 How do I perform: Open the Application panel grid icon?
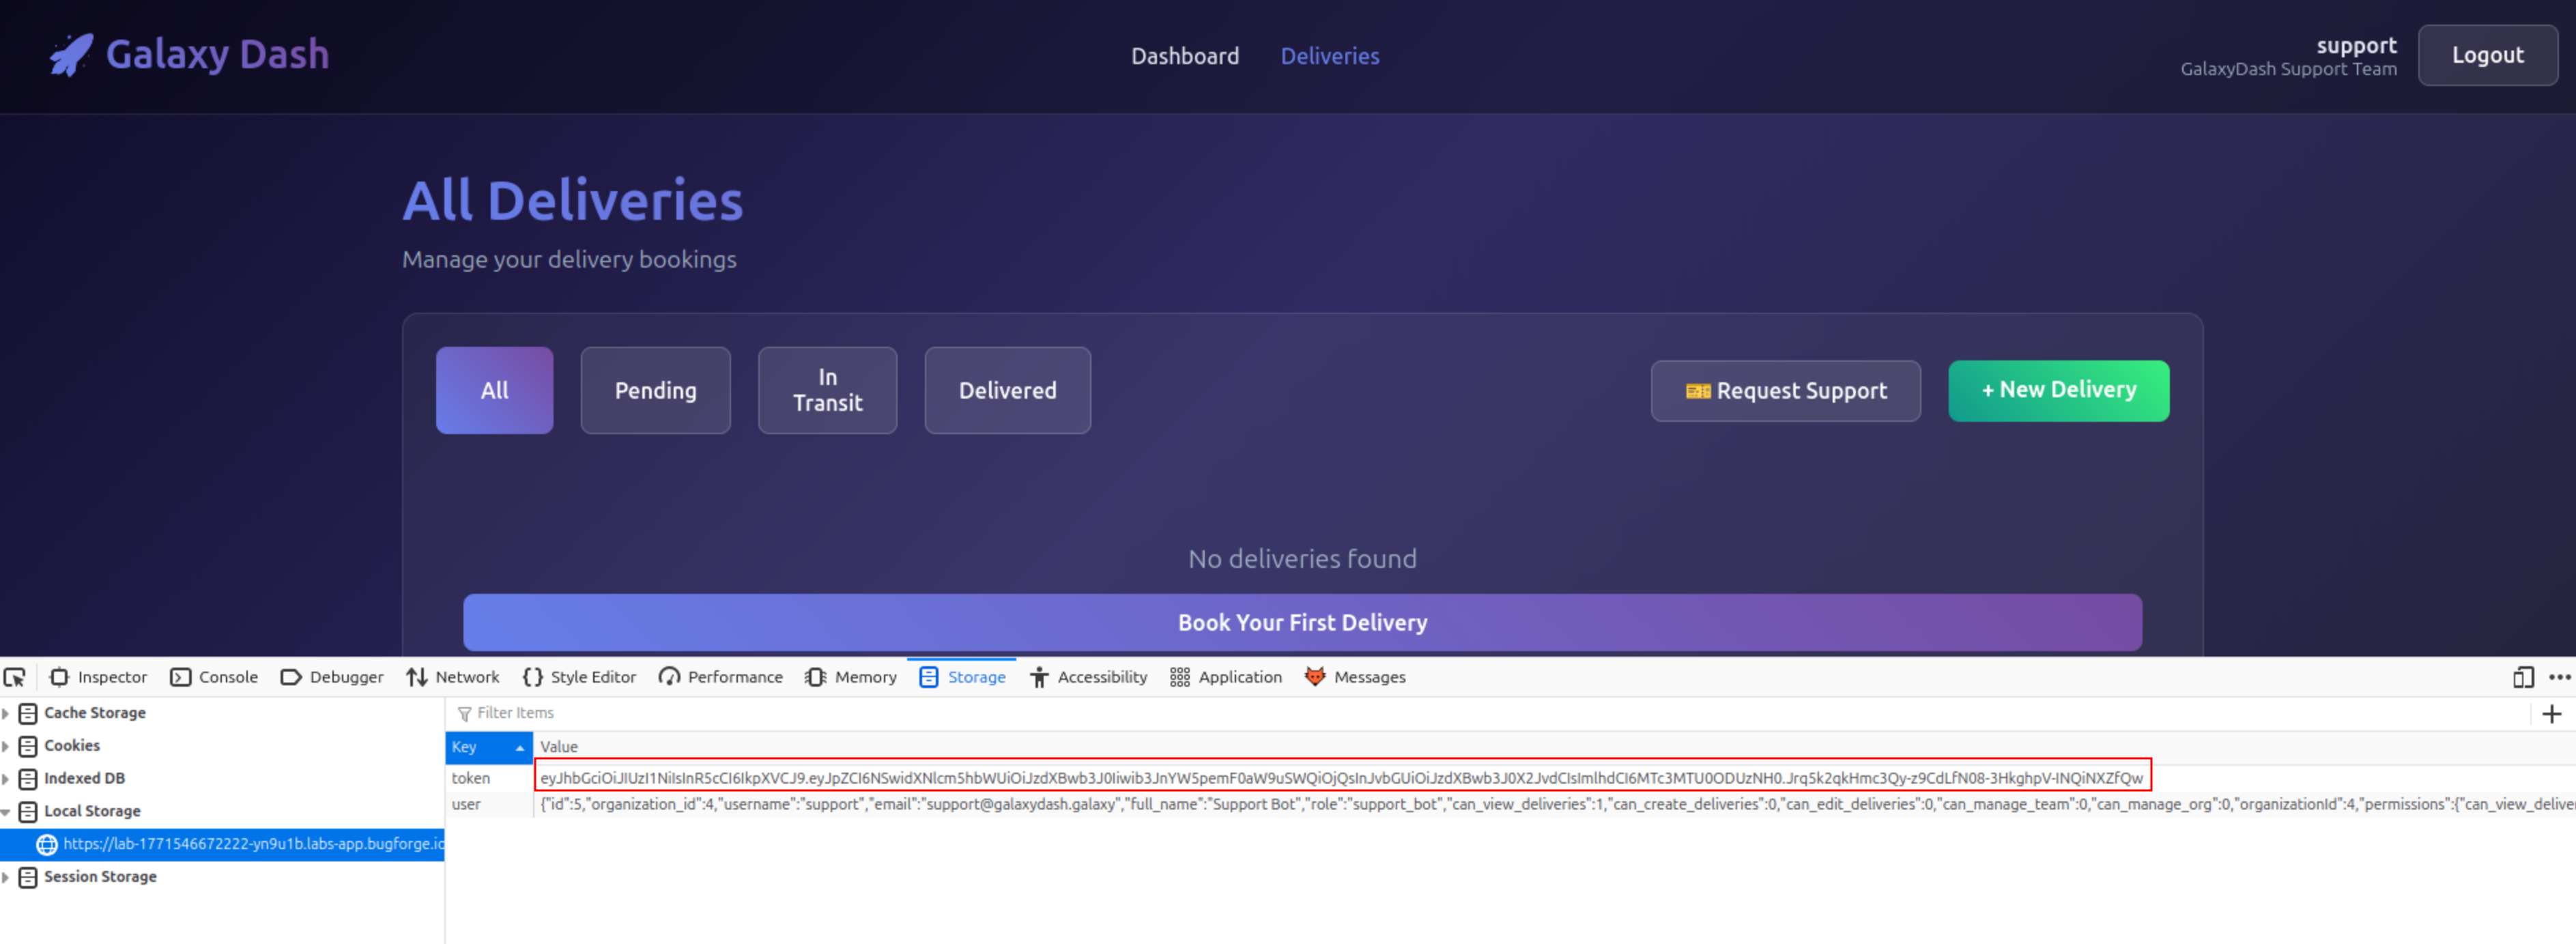(1179, 677)
